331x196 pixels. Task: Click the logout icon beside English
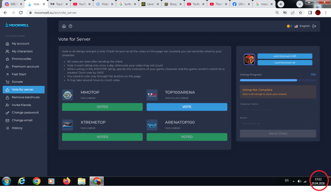[314, 26]
